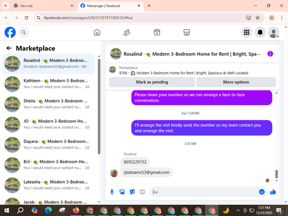Viewport: 288px width, 216px height.
Task: Open Kathleen conversation in list
Action: pyautogui.click(x=48, y=84)
